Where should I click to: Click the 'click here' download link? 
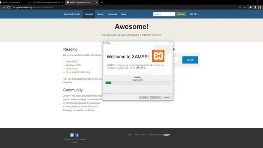(157, 35)
